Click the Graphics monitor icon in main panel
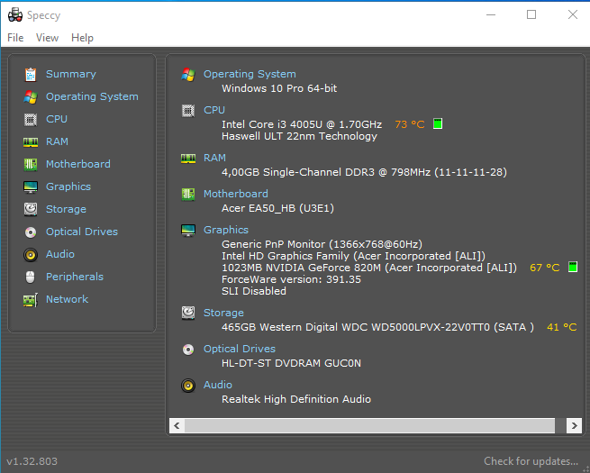This screenshot has height=473, width=590. tap(188, 231)
